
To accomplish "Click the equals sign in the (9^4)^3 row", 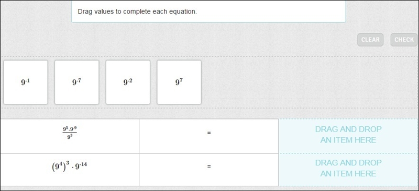I will point(209,166).
